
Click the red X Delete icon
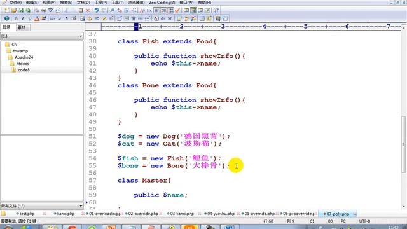point(88,10)
